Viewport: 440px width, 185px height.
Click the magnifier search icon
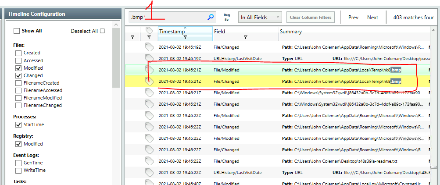pyautogui.click(x=211, y=18)
